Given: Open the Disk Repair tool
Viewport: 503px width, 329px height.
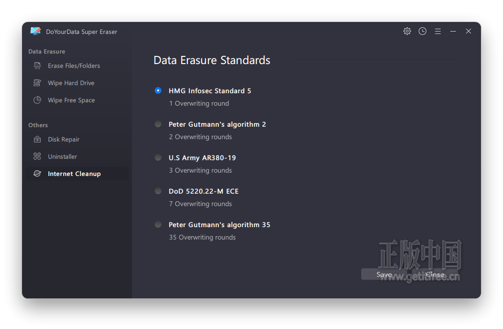Looking at the screenshot, I should [77, 139].
